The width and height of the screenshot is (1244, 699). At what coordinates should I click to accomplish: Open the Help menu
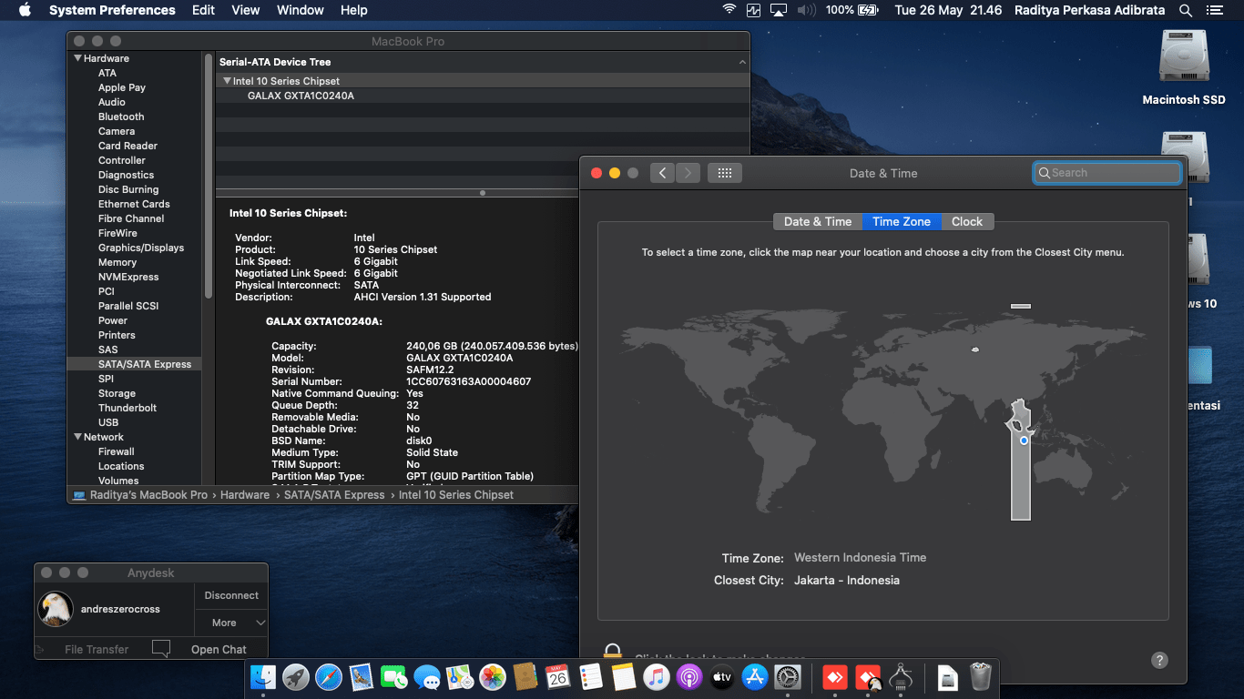point(354,10)
